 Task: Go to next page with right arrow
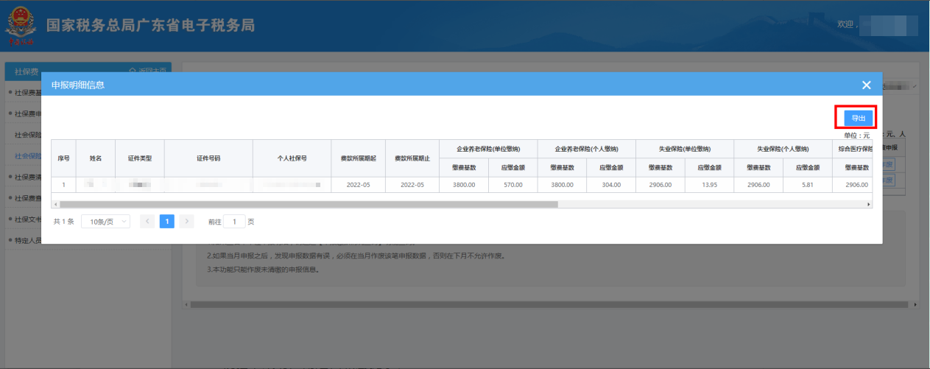coord(186,221)
